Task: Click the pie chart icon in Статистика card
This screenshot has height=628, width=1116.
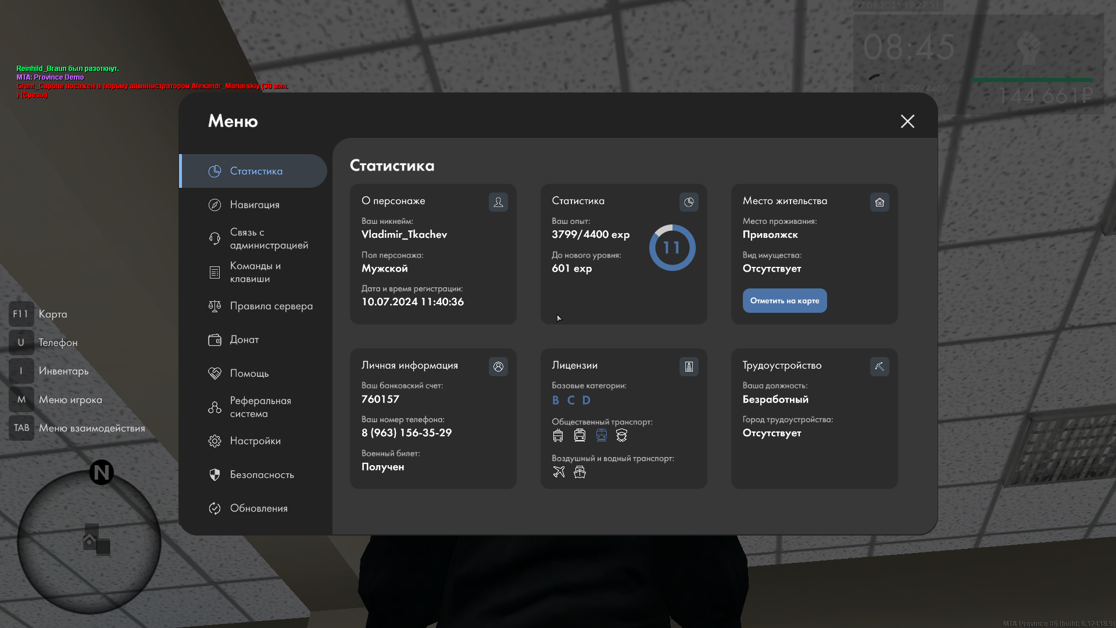Action: pos(689,202)
